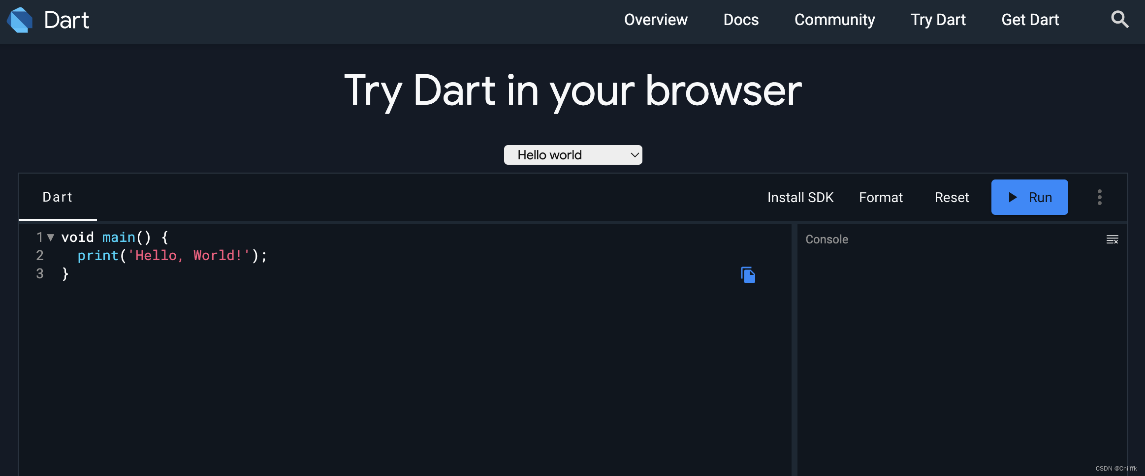Copy code with the blue clipboard icon
The image size is (1145, 476).
click(748, 275)
